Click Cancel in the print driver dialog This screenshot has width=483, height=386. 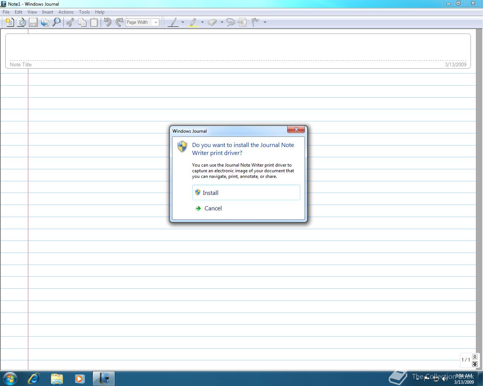pyautogui.click(x=246, y=208)
